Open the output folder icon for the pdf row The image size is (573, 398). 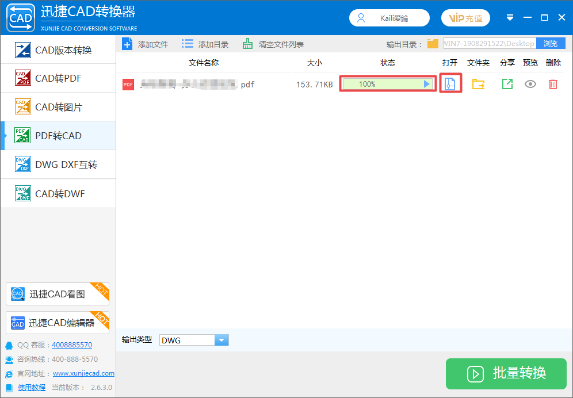click(478, 84)
